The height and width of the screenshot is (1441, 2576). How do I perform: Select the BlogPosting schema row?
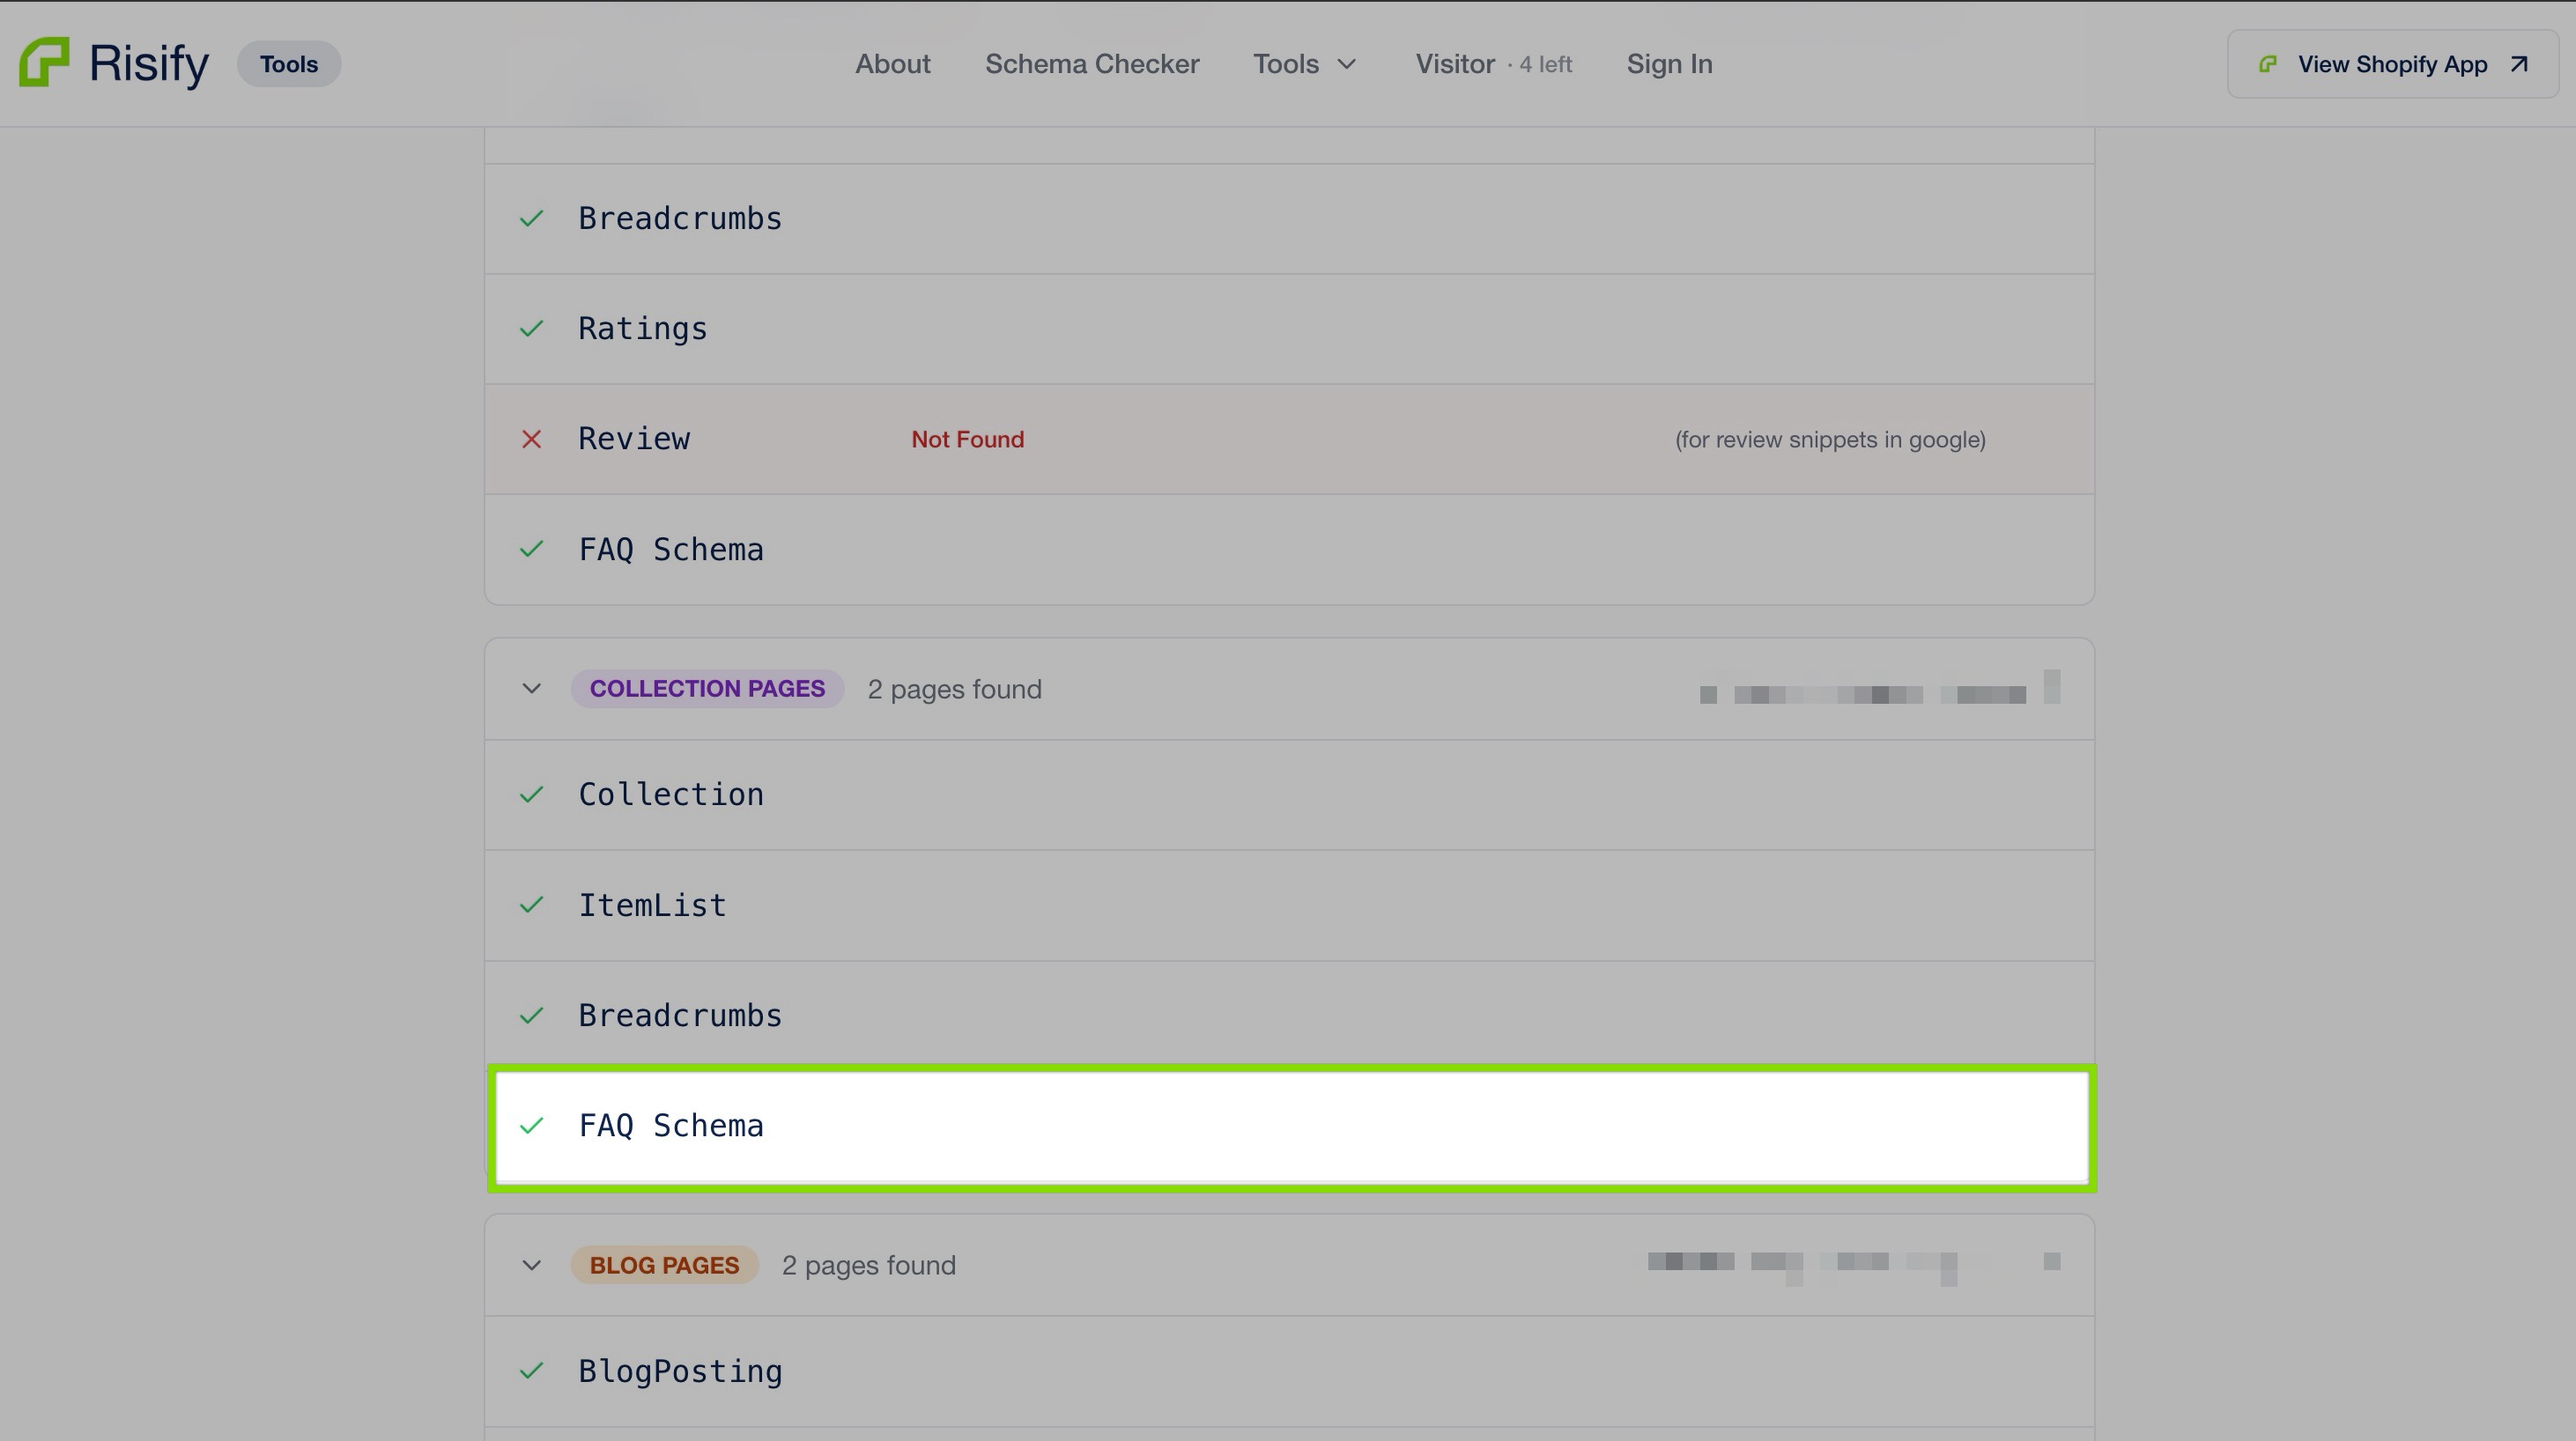[1289, 1371]
